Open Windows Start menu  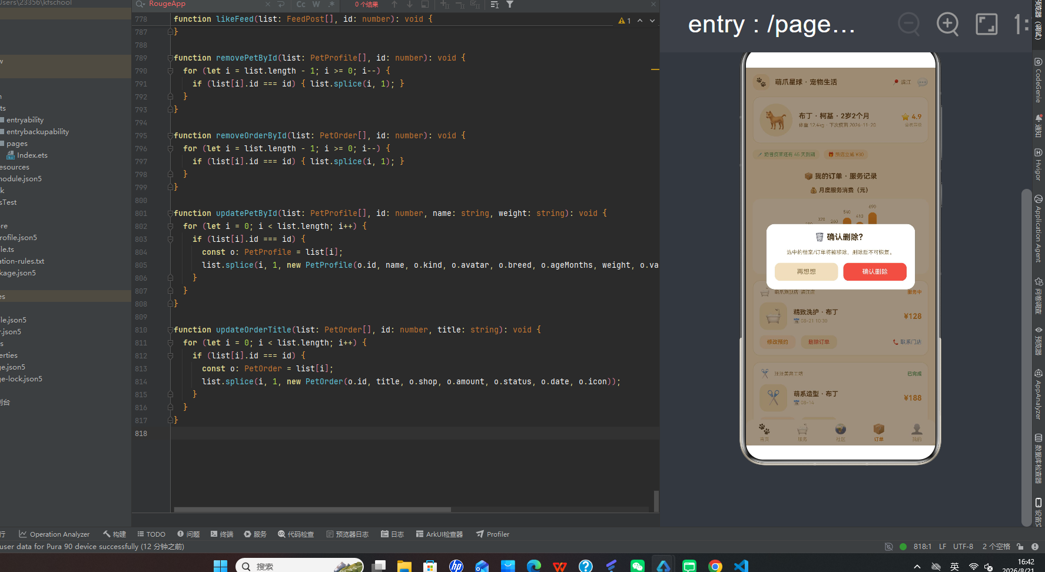coord(220,566)
